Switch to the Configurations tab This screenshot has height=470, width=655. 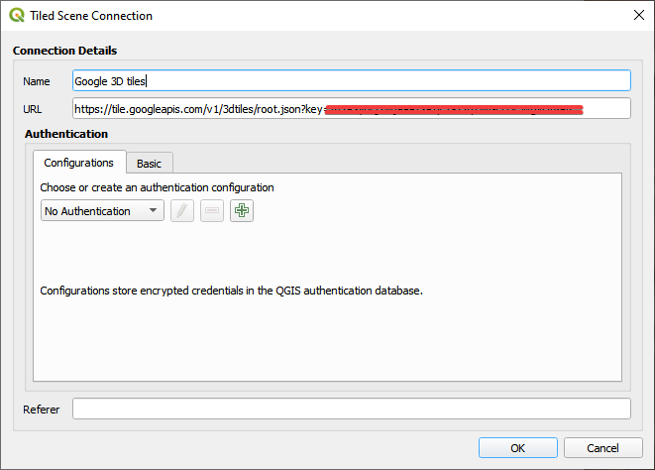[x=79, y=163]
